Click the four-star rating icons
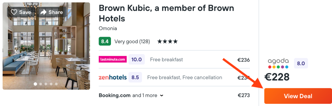This screenshot has height=106, width=332. point(167,42)
